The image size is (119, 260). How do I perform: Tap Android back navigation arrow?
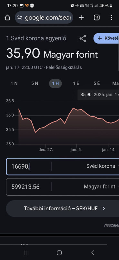tap(93, 253)
